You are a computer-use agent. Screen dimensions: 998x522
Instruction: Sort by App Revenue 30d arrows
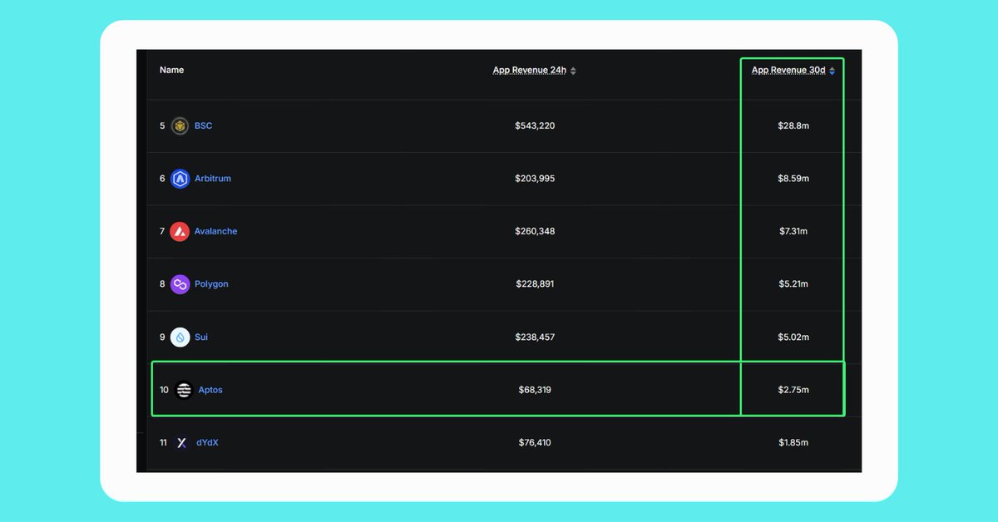[832, 71]
